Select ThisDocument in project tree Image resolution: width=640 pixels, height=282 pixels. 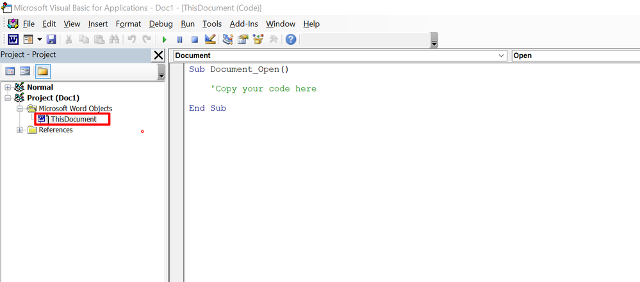74,120
